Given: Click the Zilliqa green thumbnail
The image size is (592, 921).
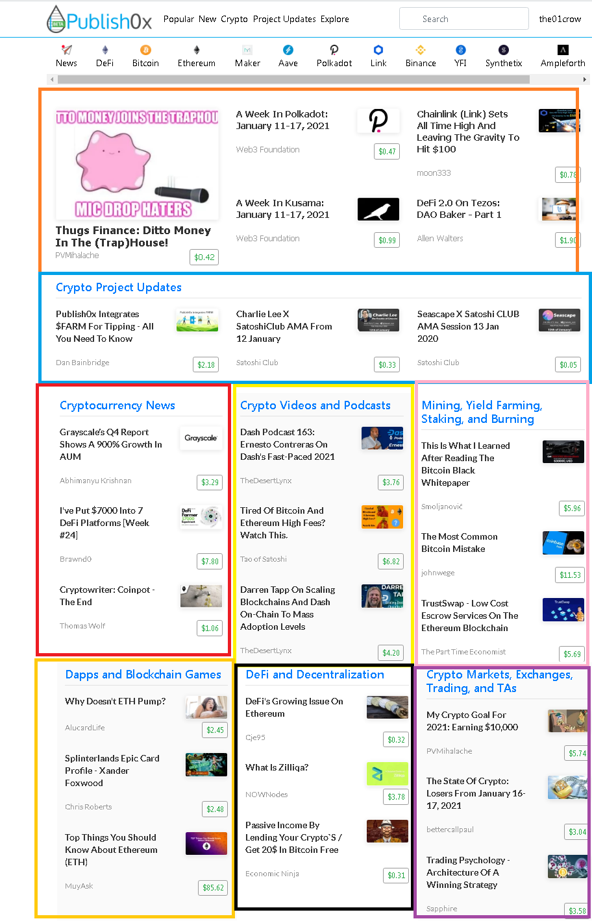Looking at the screenshot, I should tap(388, 774).
